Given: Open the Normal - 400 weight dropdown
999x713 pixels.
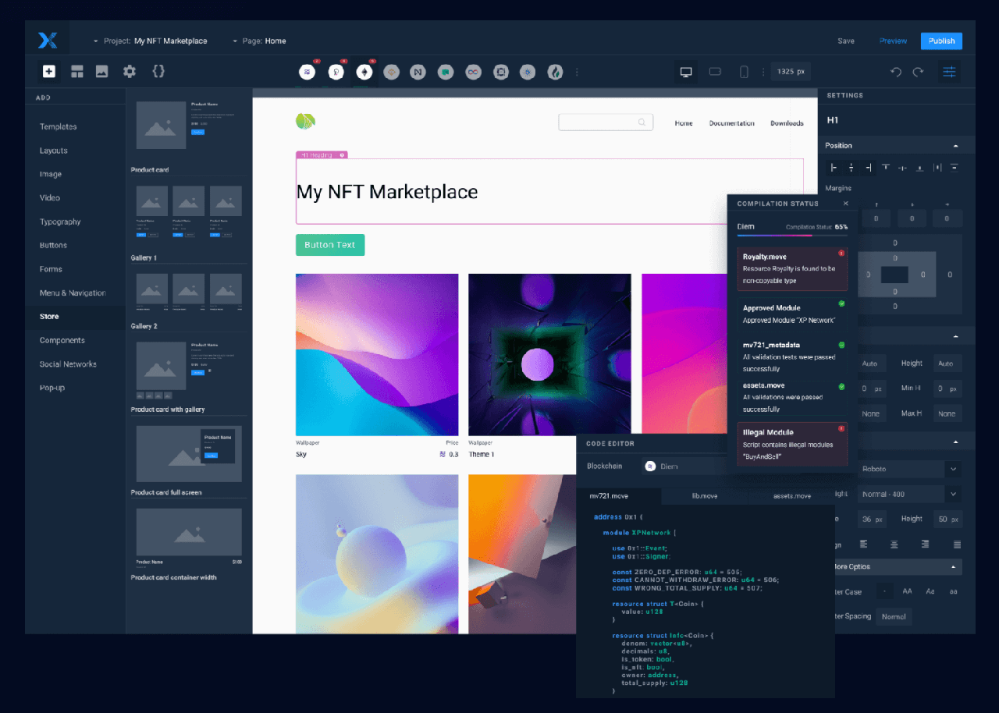Looking at the screenshot, I should point(908,495).
